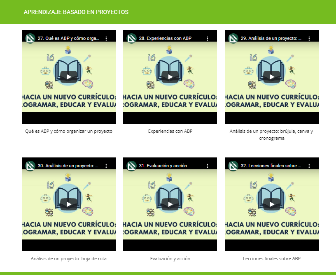The width and height of the screenshot is (336, 275).
Task: Play the video 'Experiencias con ABP'
Action: 170,76
